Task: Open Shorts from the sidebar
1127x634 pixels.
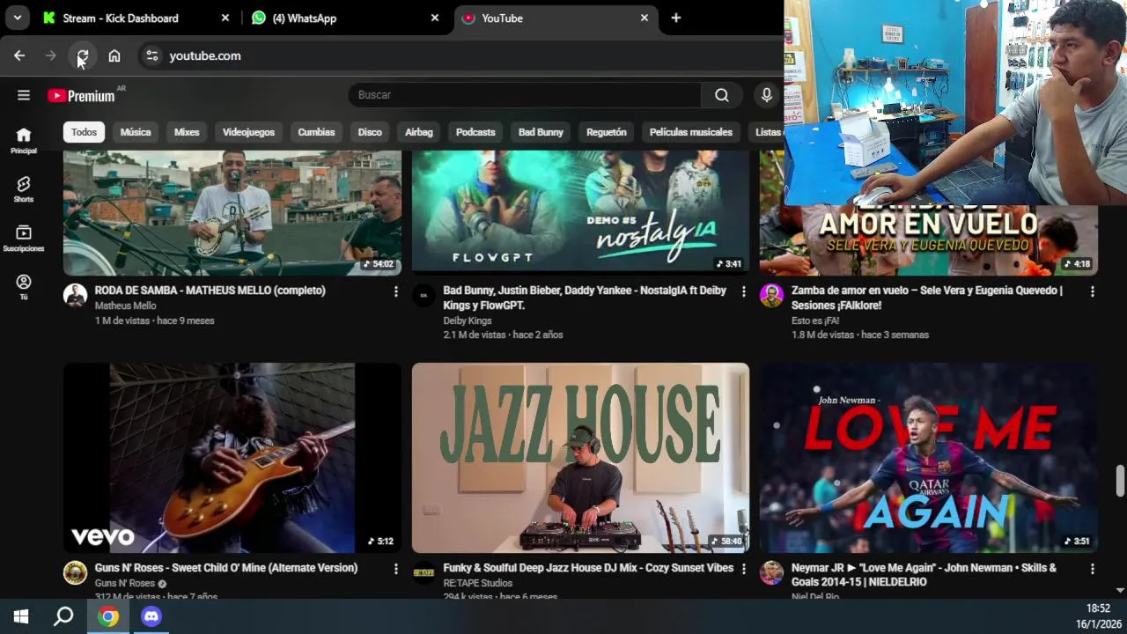Action: (24, 189)
